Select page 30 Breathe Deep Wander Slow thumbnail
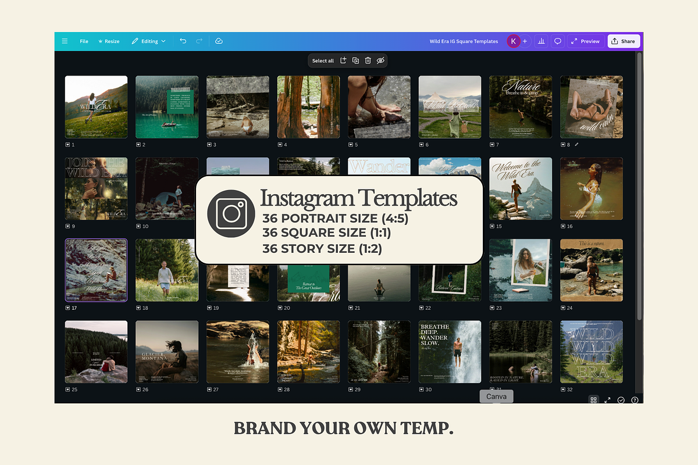This screenshot has height=465, width=698. pyautogui.click(x=450, y=352)
